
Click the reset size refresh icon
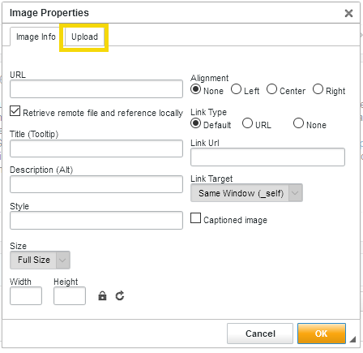(120, 296)
